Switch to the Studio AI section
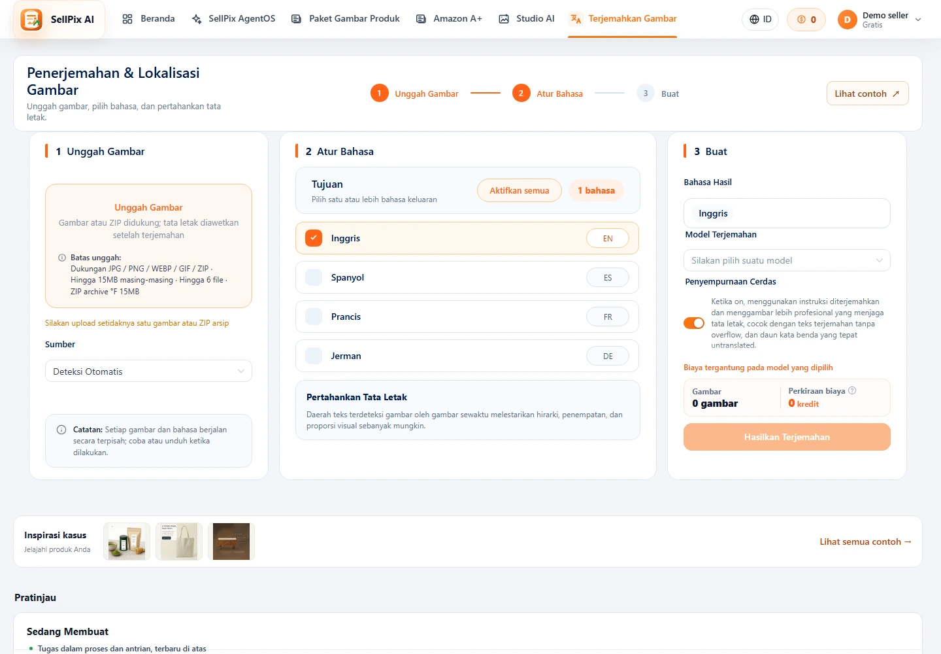 (527, 19)
